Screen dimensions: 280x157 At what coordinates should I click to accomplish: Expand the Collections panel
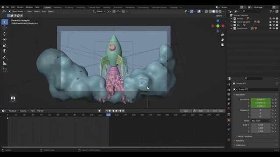tap(240, 145)
